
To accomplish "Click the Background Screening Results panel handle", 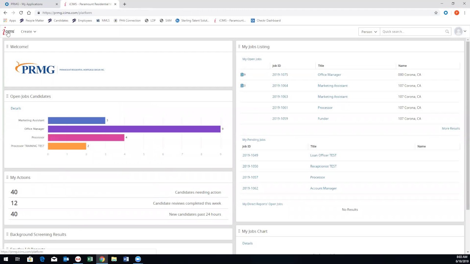I will [7, 234].
